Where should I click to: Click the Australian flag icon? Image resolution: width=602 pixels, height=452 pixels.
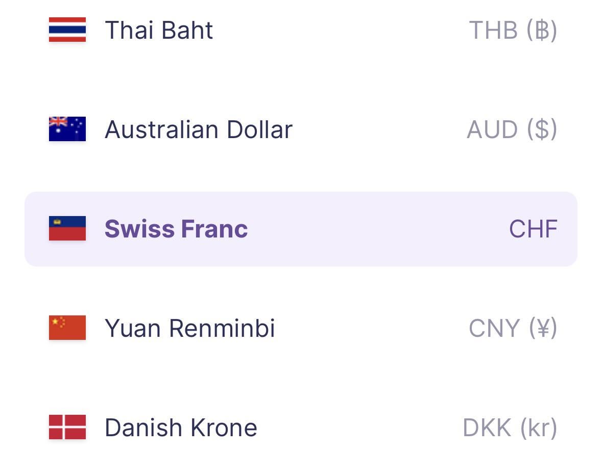coord(67,129)
